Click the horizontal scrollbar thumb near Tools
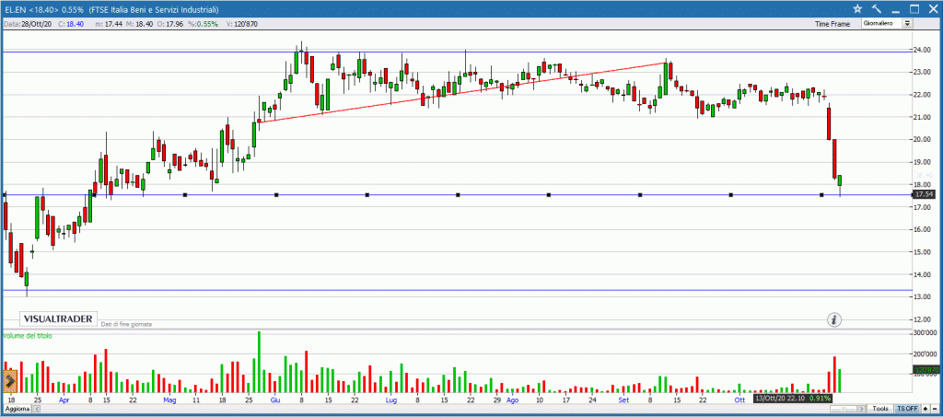 click(844, 409)
